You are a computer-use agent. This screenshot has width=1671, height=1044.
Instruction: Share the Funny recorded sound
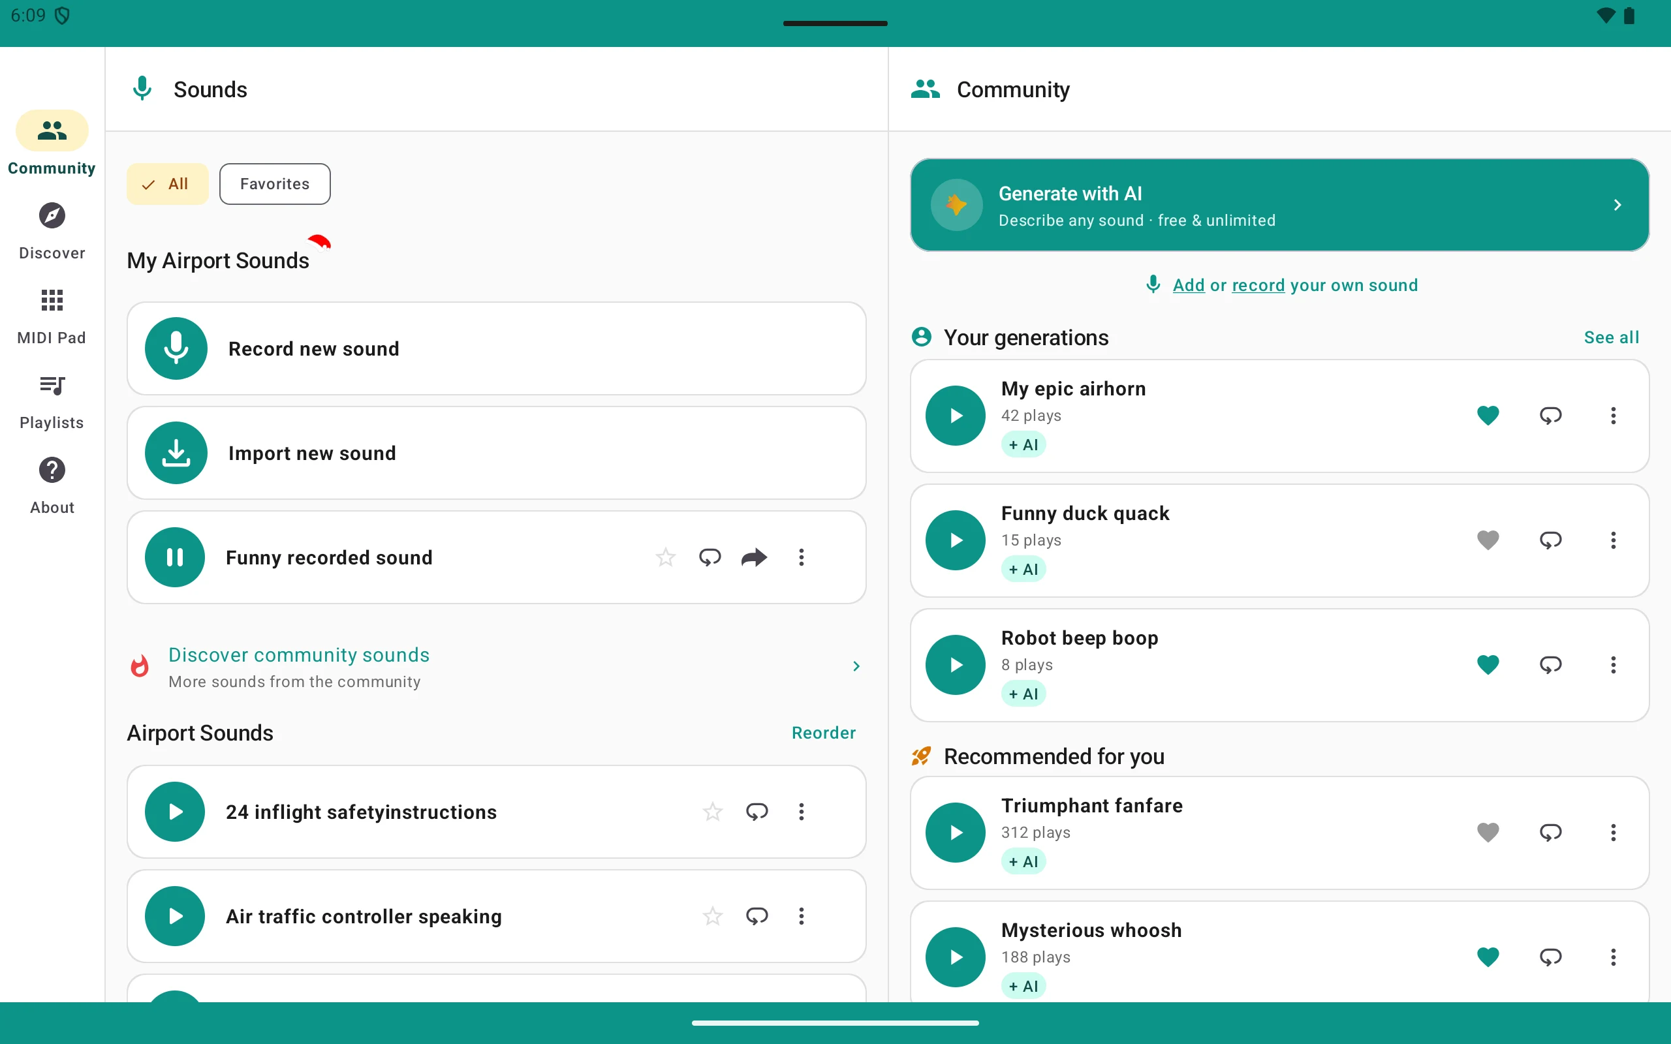[754, 557]
